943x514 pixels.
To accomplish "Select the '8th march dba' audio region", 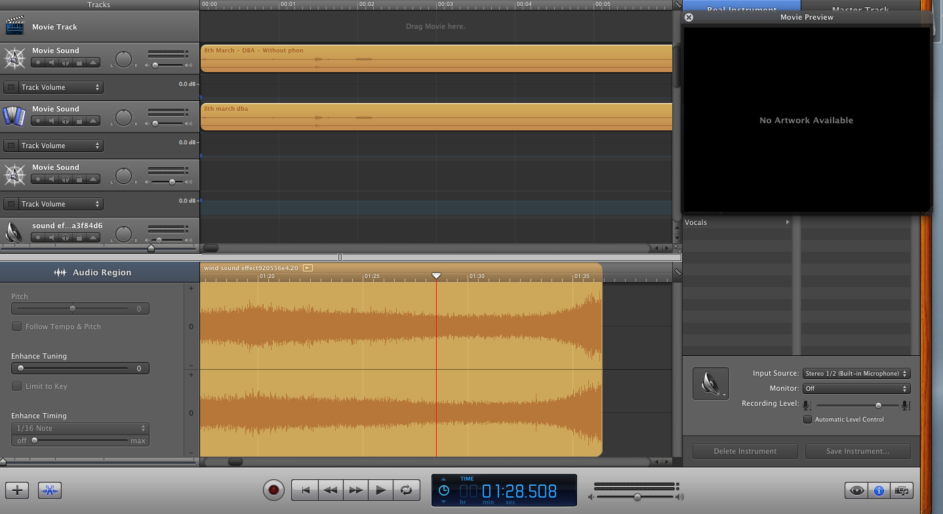I will pyautogui.click(x=437, y=117).
